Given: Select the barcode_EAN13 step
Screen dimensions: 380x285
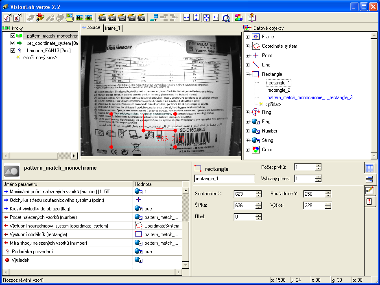Looking at the screenshot, I should point(47,51).
